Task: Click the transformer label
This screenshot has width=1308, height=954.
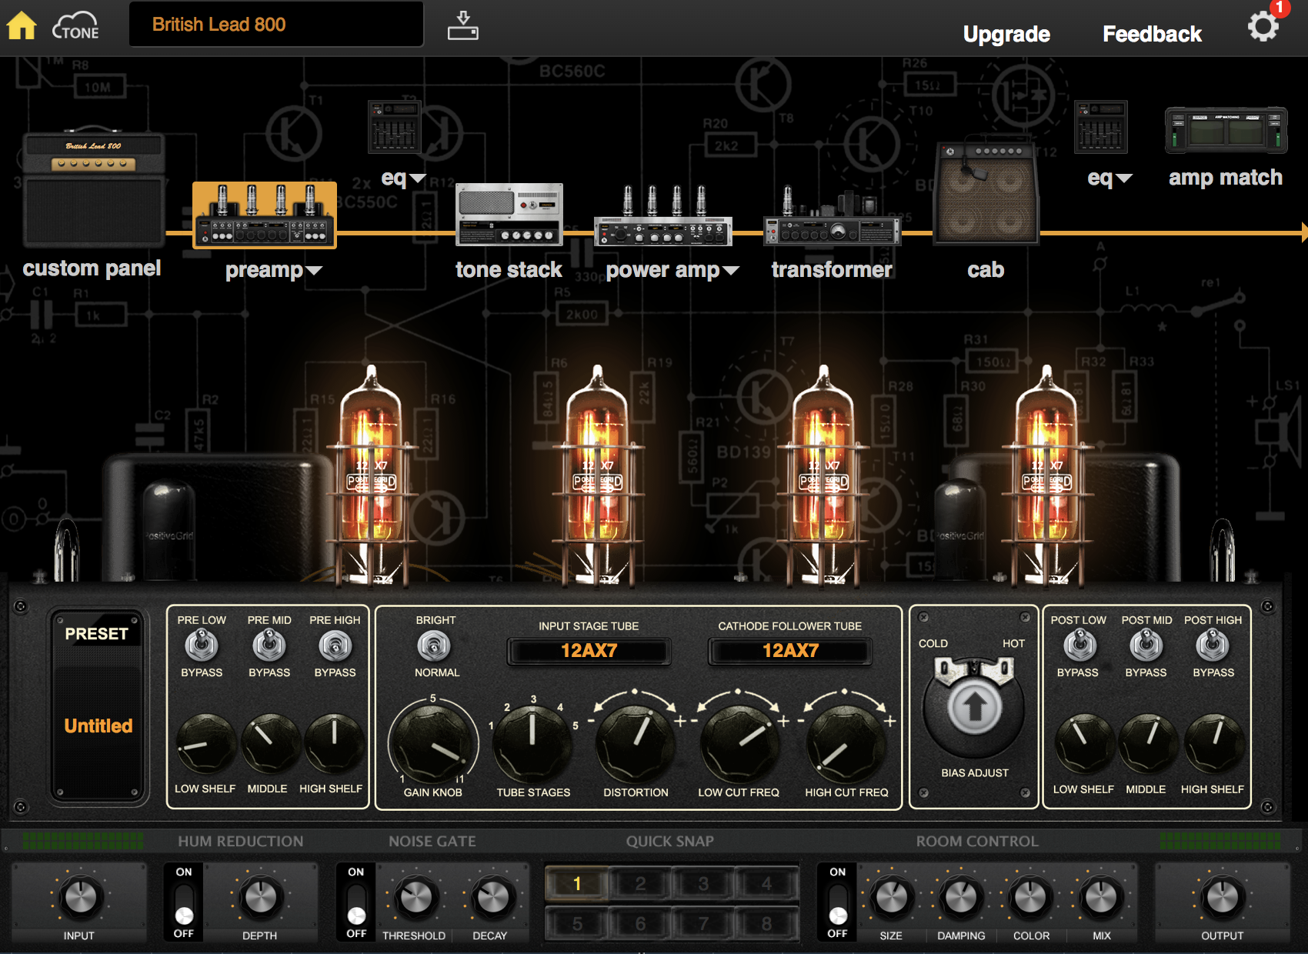Action: click(832, 269)
